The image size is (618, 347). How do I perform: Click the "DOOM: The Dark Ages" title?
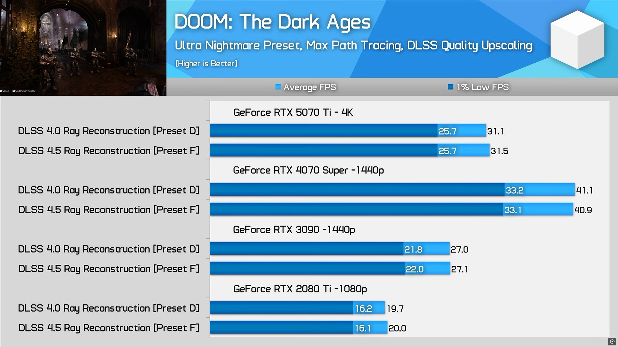coord(272,22)
